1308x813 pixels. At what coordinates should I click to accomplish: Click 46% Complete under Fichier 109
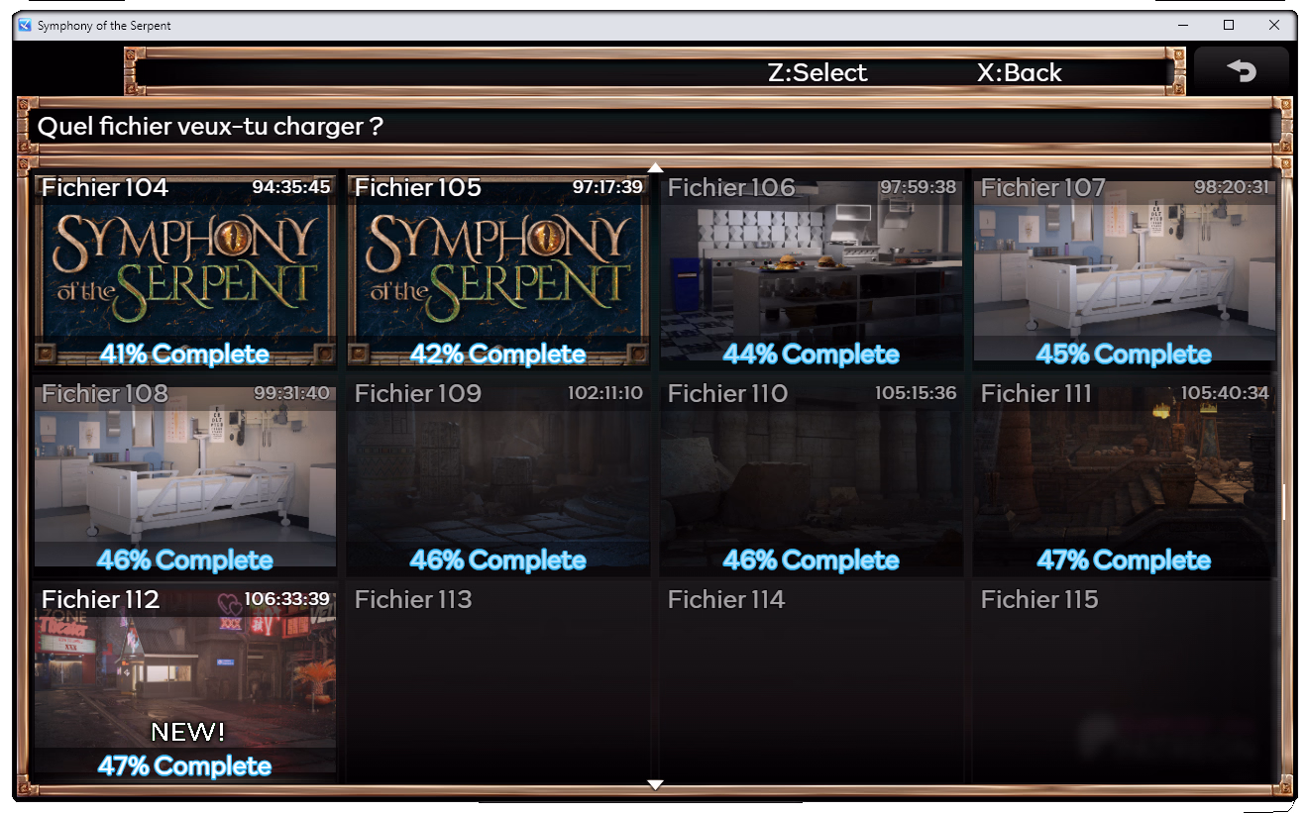[498, 560]
